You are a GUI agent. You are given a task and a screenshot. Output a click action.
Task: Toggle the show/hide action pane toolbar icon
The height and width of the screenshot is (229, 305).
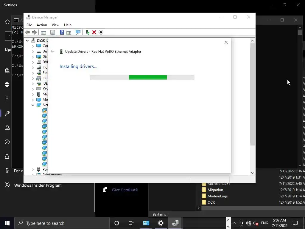[69, 32]
